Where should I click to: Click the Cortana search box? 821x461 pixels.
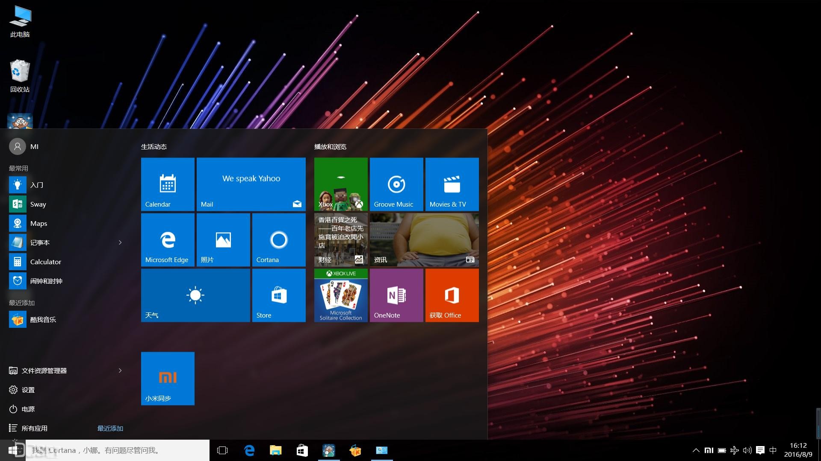pyautogui.click(x=120, y=450)
